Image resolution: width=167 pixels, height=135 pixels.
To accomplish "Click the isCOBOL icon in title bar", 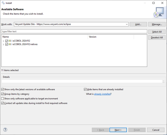I will pos(3,3).
